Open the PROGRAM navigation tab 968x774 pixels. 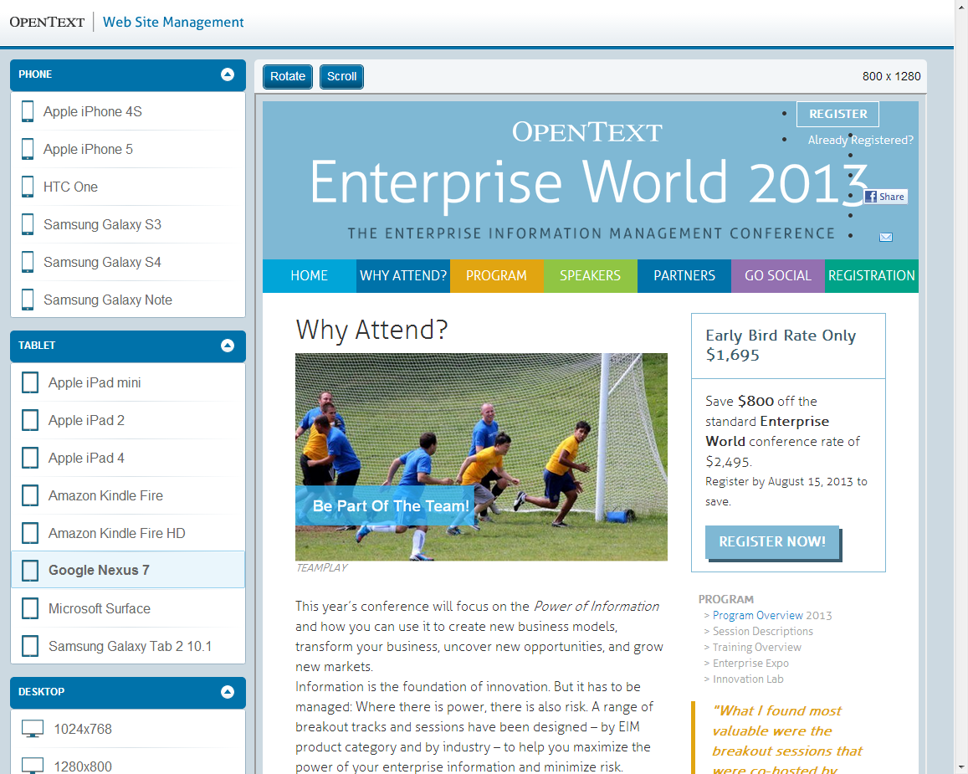(x=496, y=276)
